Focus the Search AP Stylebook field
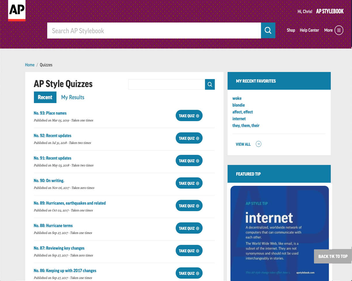Viewport: 352px width, 281px height. 154,30
